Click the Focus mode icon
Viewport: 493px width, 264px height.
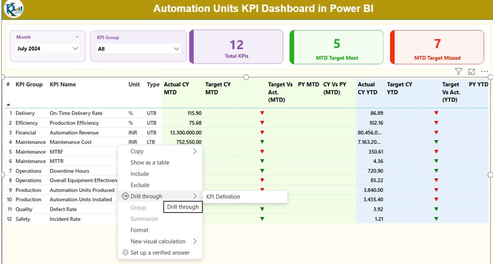click(471, 72)
